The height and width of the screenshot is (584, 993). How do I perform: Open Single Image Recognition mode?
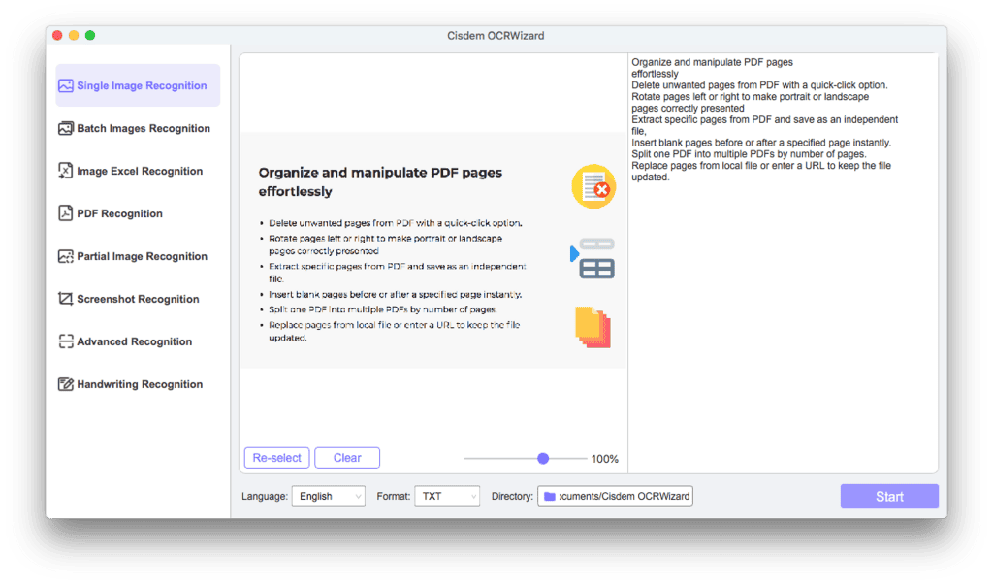pyautogui.click(x=138, y=85)
